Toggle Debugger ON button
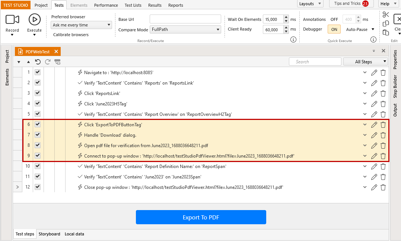401x241 pixels. click(334, 29)
